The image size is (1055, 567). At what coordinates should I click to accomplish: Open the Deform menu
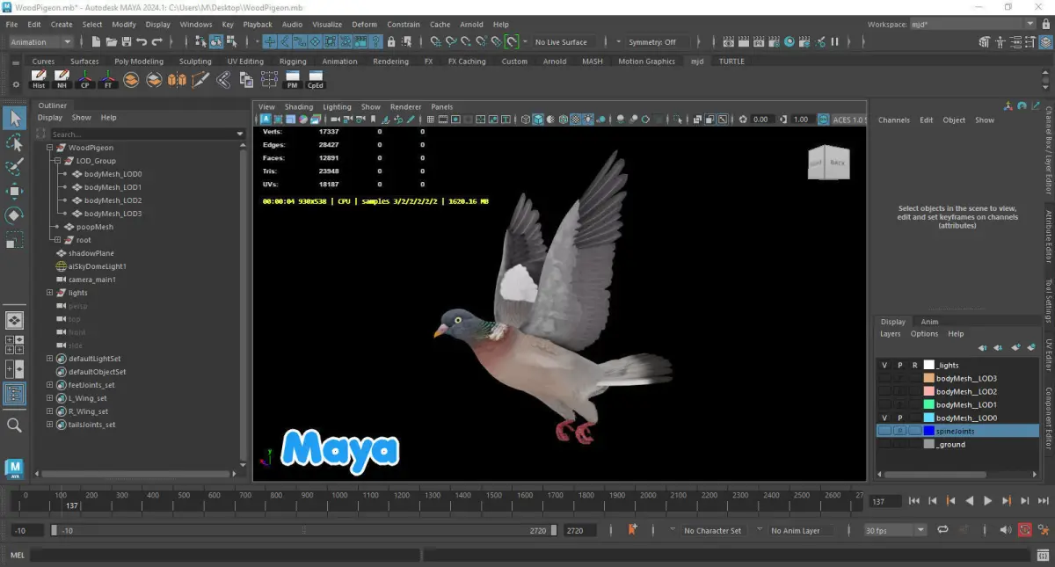(x=364, y=25)
